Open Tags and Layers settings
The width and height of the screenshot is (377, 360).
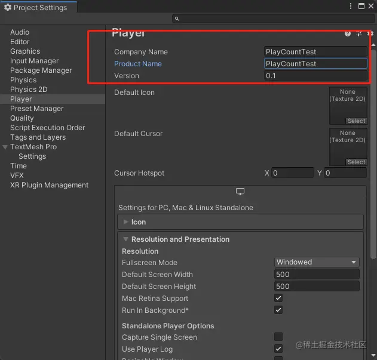pyautogui.click(x=38, y=137)
